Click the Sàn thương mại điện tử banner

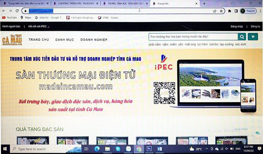[131, 82]
